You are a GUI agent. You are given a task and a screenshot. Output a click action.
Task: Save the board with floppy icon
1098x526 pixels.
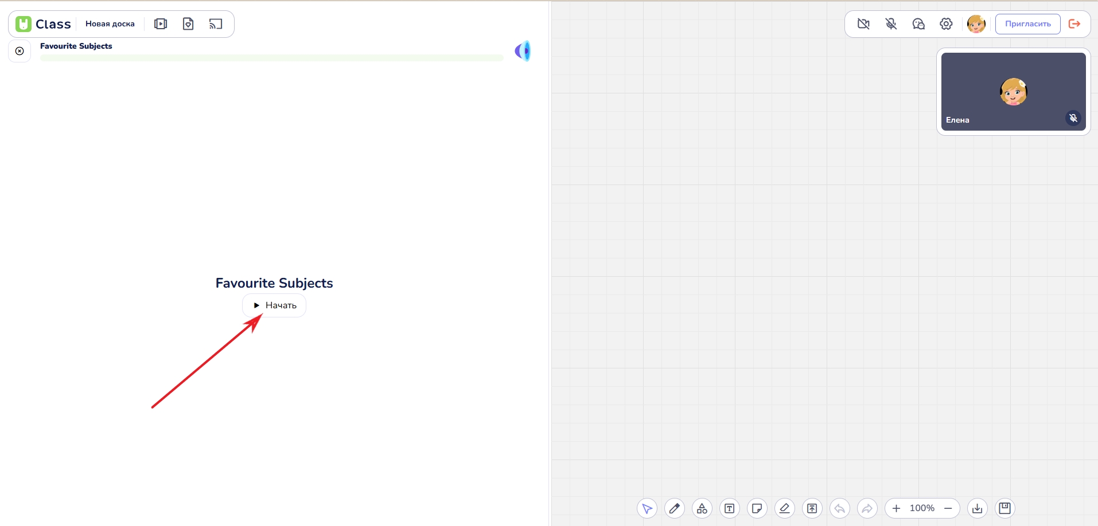[x=1004, y=508]
